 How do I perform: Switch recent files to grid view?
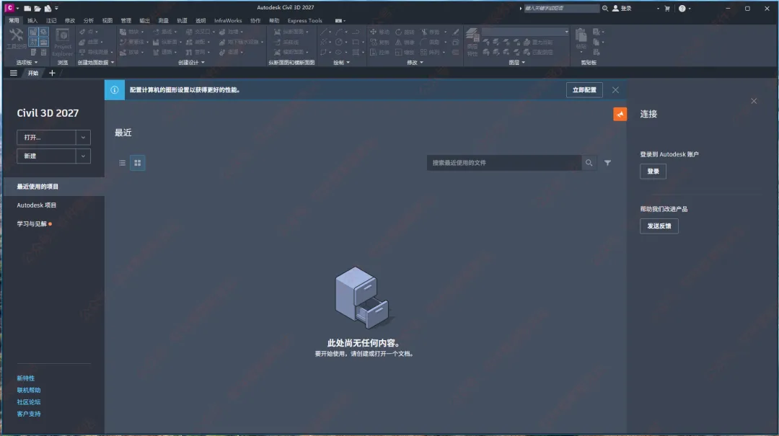(138, 163)
